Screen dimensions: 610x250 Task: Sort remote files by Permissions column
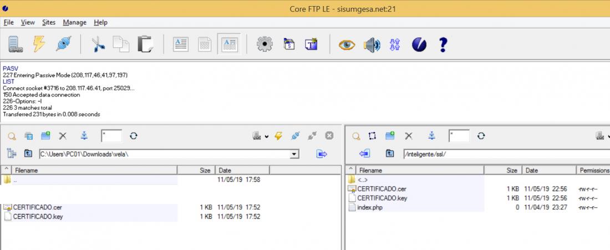click(x=593, y=170)
